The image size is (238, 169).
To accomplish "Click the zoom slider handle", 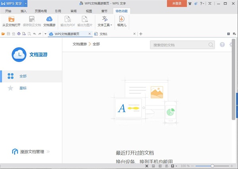I will 212,166.
